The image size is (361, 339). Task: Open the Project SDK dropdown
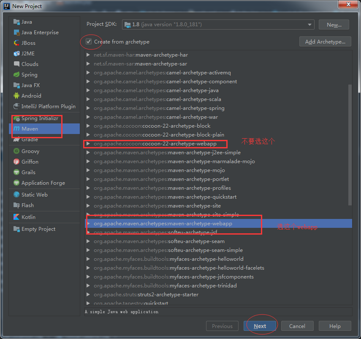(x=309, y=25)
